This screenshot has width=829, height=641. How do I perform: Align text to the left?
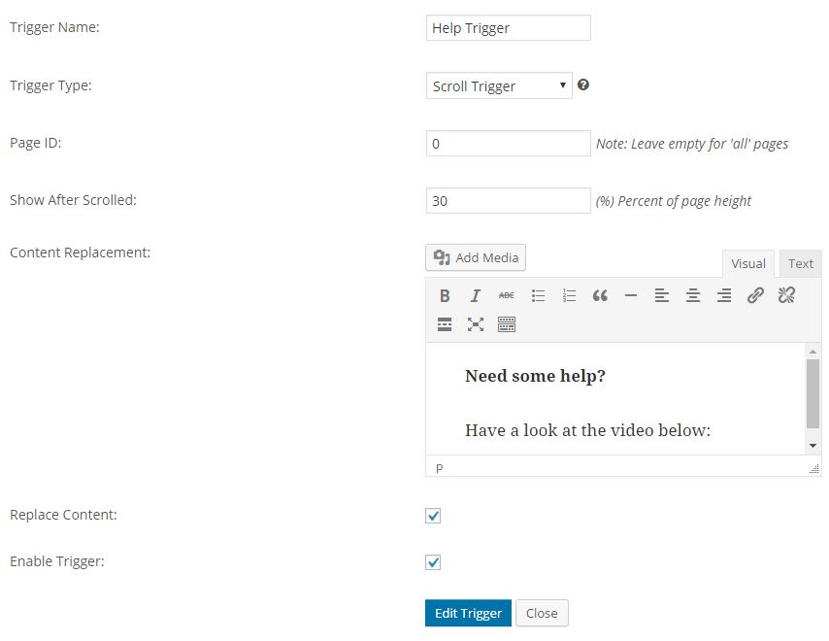pyautogui.click(x=662, y=296)
